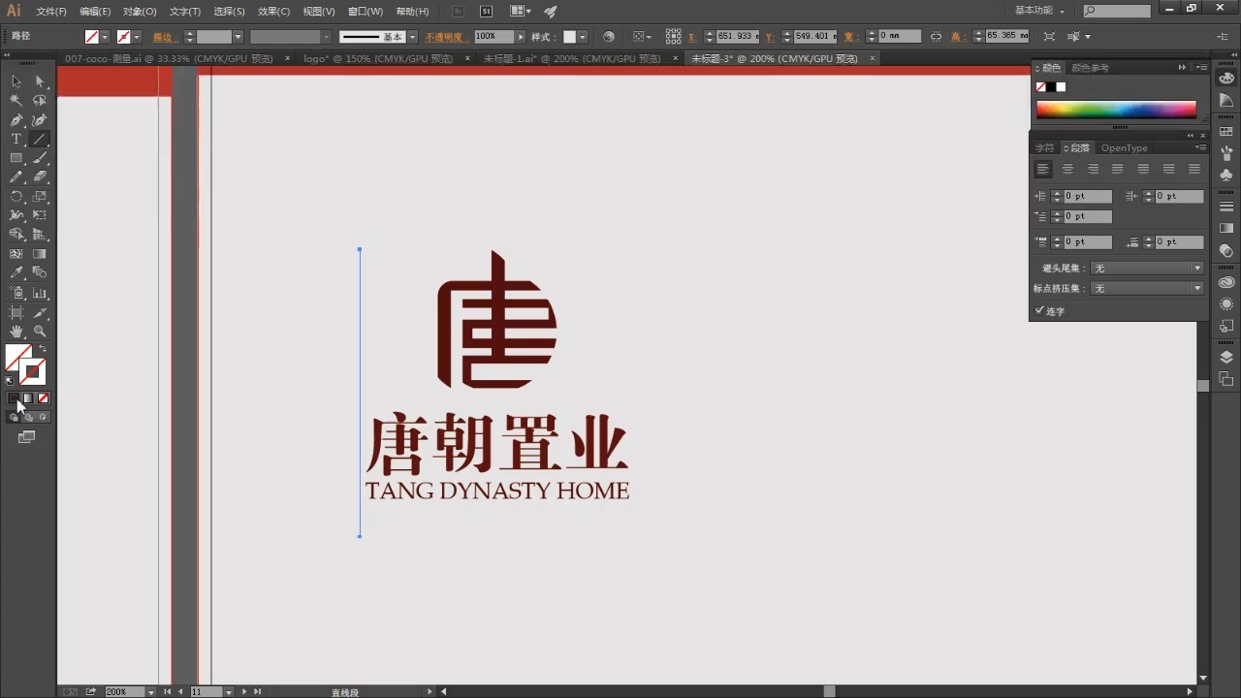
Task: Justify all lines of paragraph
Action: (x=1194, y=169)
